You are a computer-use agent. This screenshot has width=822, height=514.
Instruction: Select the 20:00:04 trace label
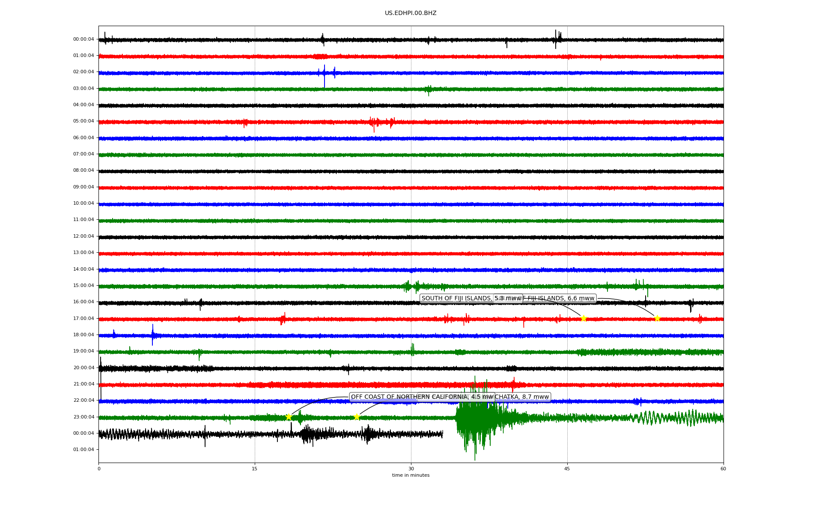point(83,368)
